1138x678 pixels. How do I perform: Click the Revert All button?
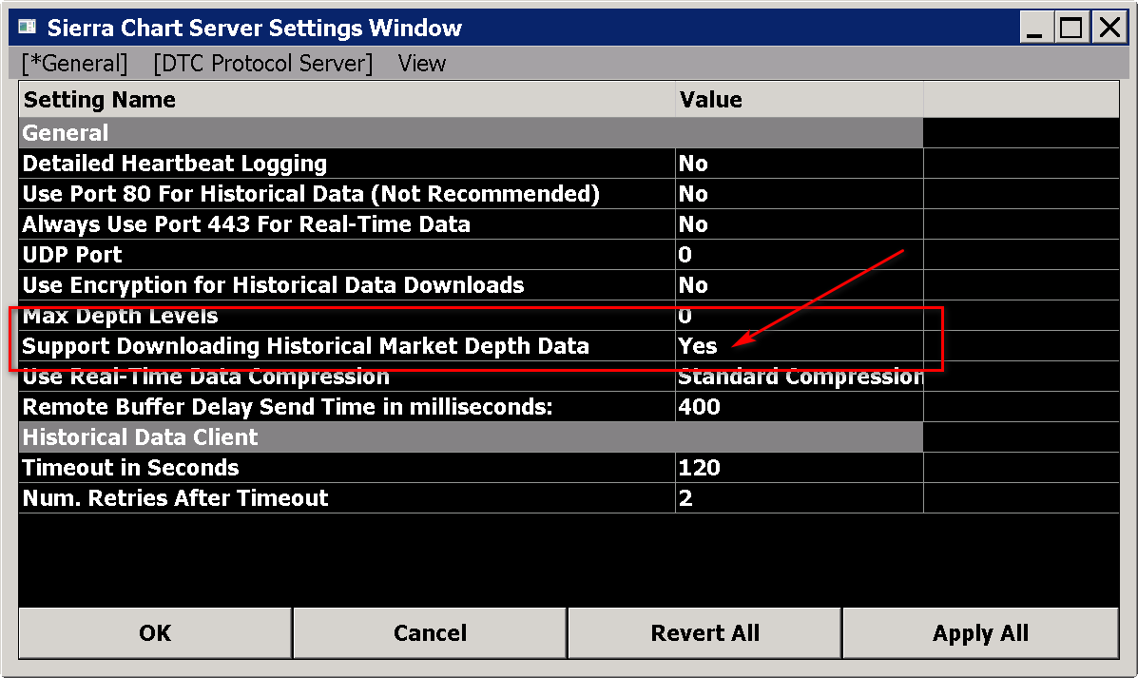(704, 633)
